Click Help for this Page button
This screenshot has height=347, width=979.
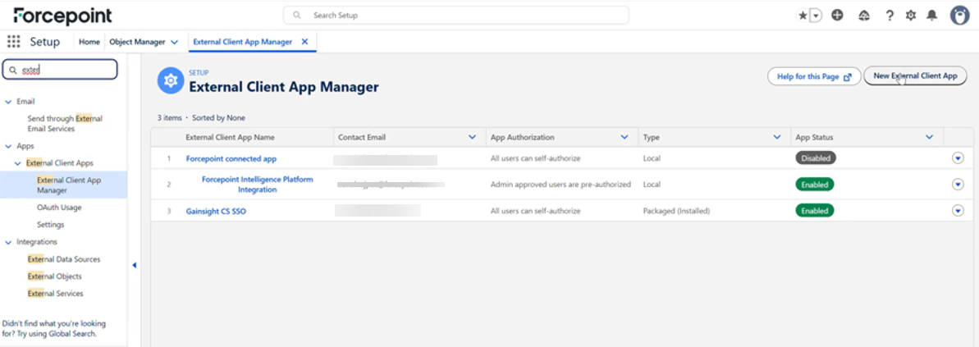(814, 77)
